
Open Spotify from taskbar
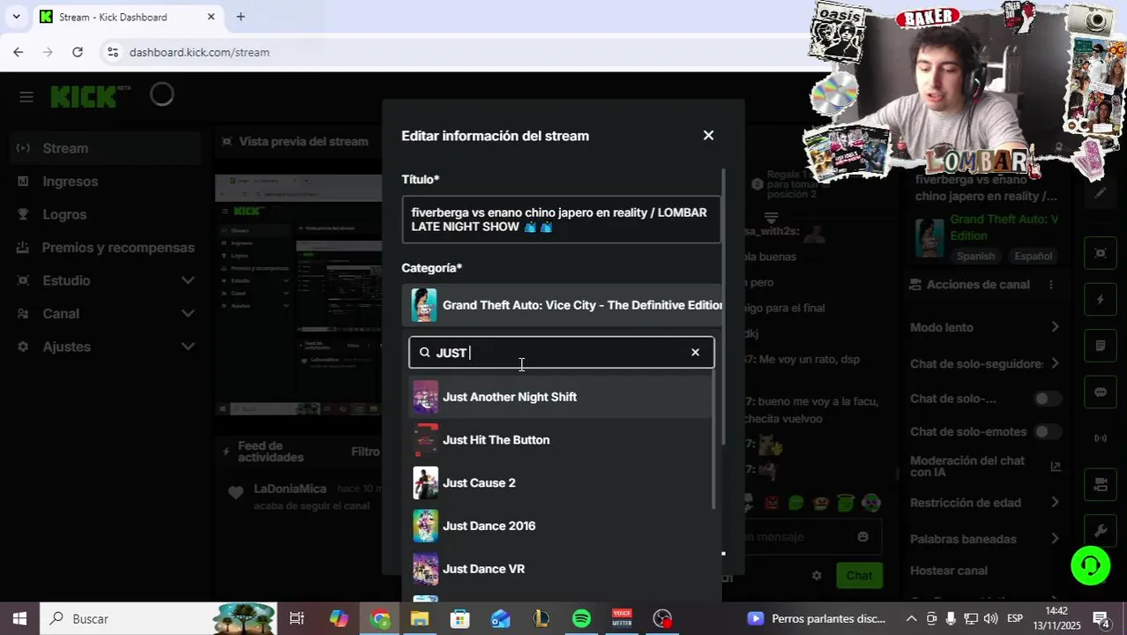tap(581, 619)
